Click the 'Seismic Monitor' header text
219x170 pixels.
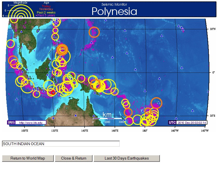[x=114, y=5]
